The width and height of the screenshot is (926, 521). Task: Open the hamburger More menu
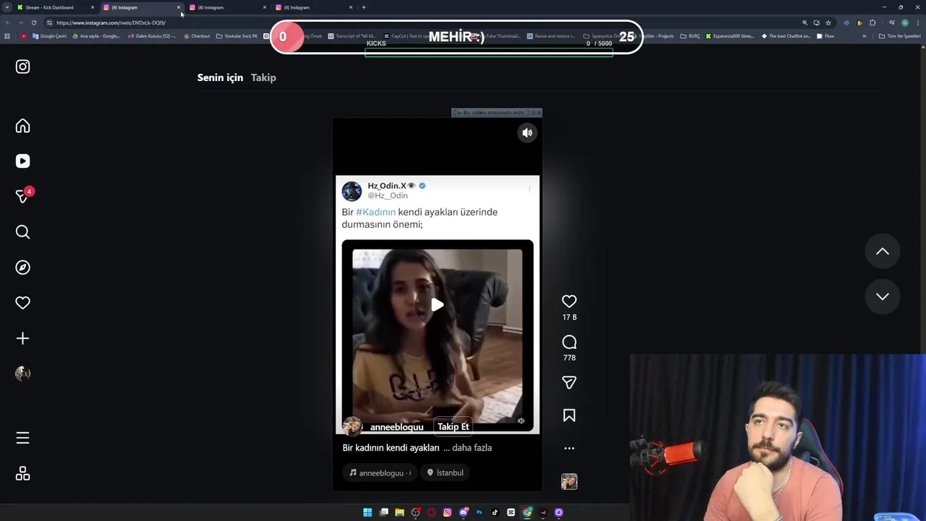click(x=22, y=438)
